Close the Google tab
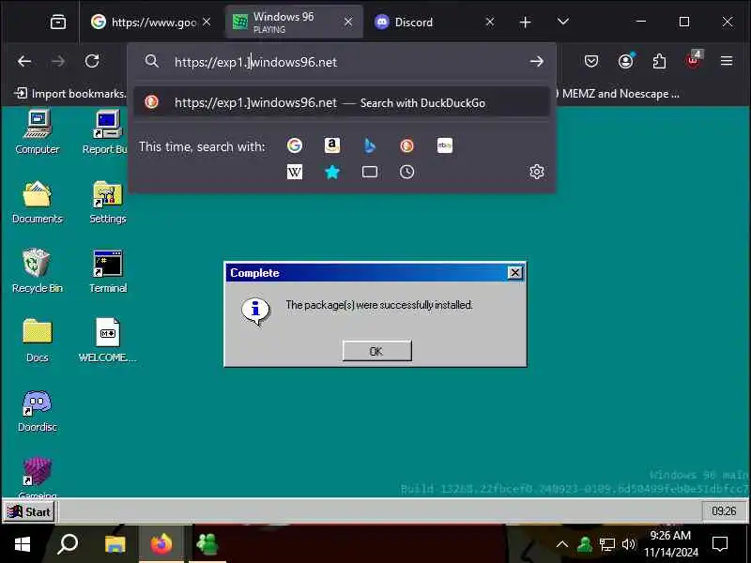Image resolution: width=751 pixels, height=563 pixels. [207, 22]
